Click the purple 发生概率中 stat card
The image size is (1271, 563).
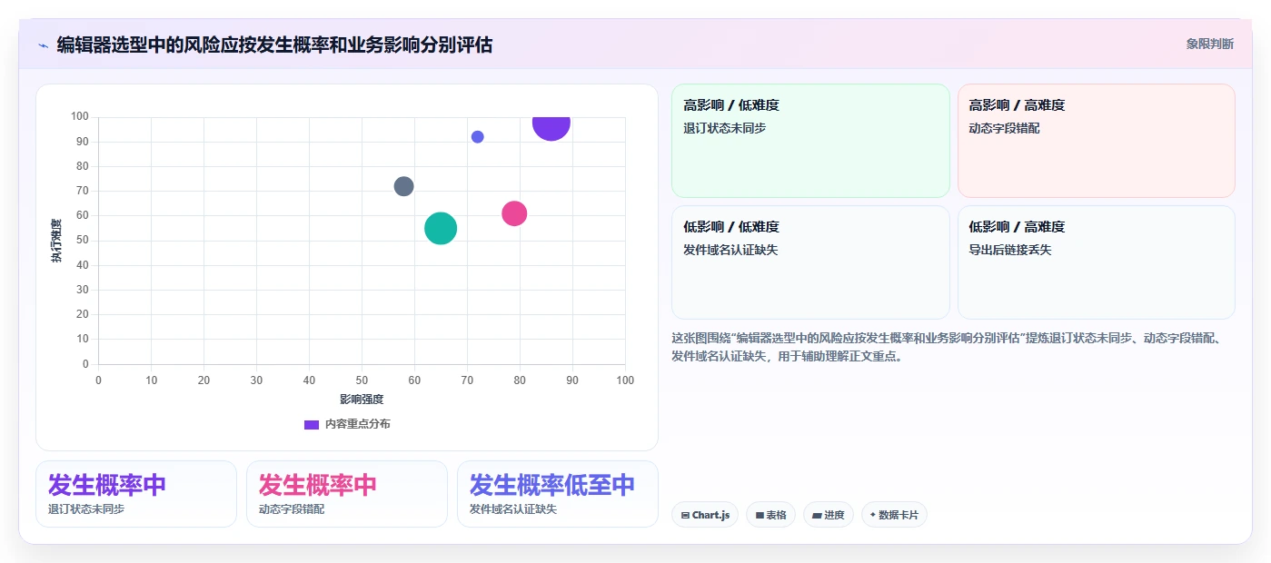136,494
